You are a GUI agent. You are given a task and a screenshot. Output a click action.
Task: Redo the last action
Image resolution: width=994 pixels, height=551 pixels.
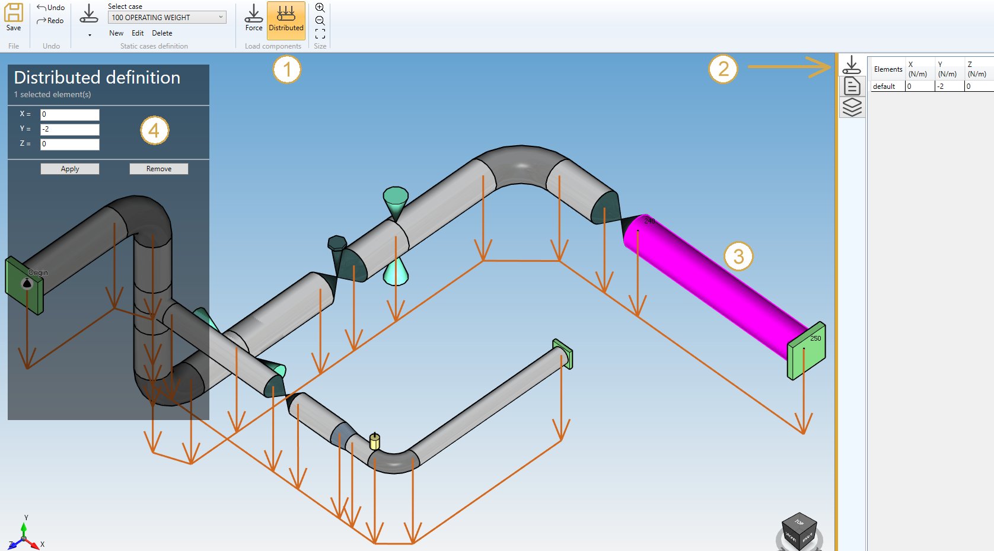click(x=50, y=21)
